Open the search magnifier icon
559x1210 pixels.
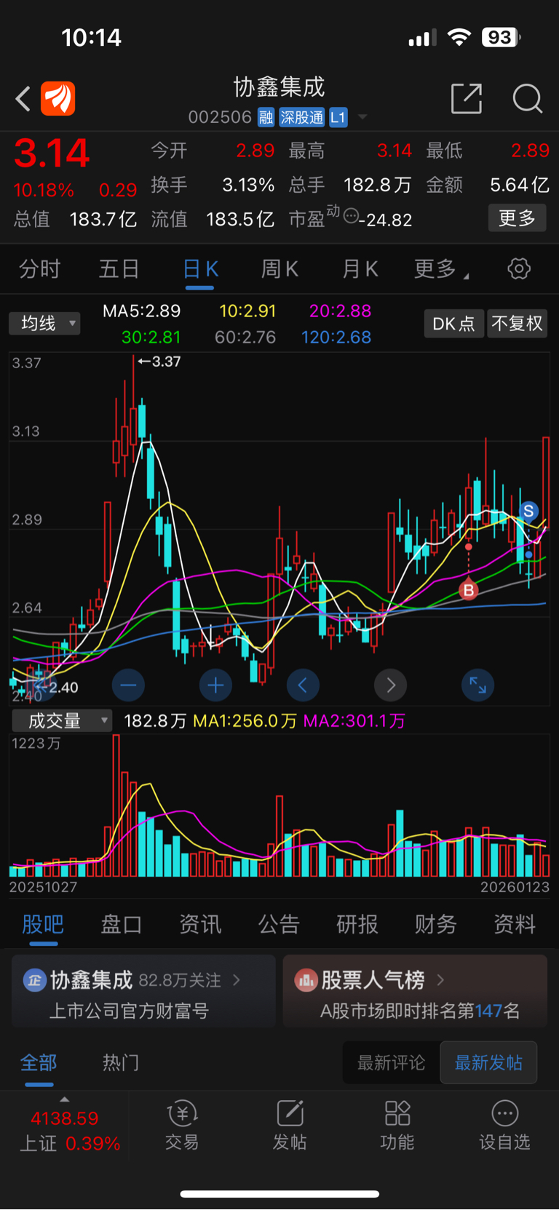[528, 98]
